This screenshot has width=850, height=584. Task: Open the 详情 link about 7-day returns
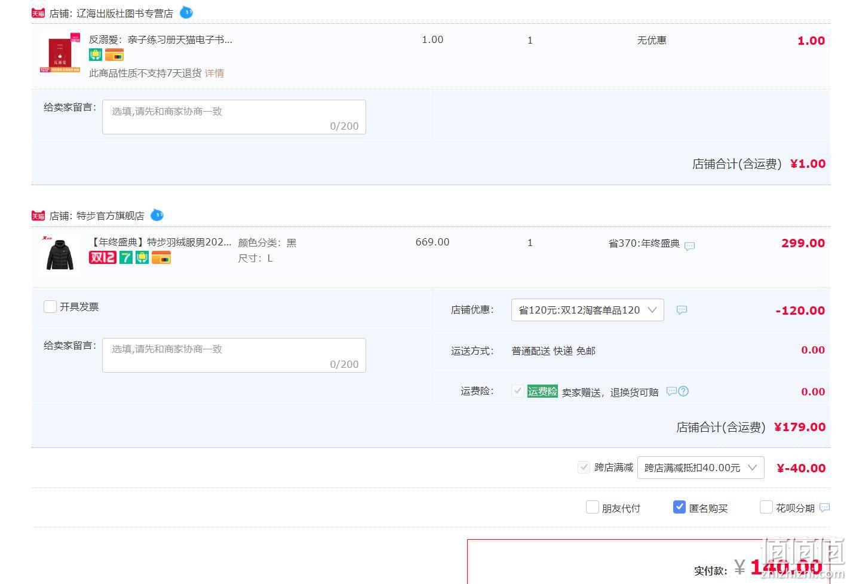[x=214, y=73]
